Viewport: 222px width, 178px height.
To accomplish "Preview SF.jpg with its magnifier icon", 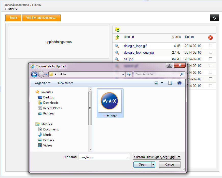I will (x=117, y=59).
